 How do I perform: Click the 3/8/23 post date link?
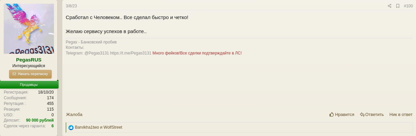click(71, 6)
